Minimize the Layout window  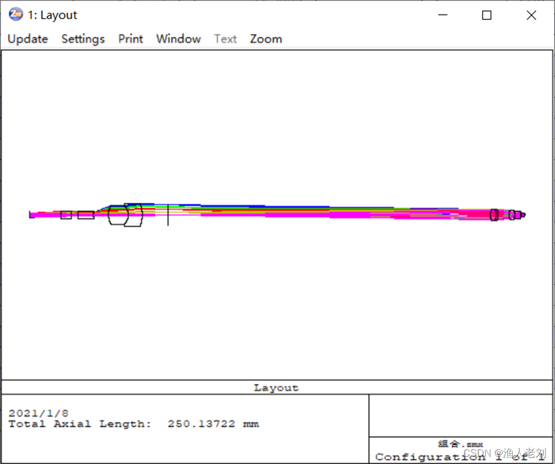(x=443, y=15)
